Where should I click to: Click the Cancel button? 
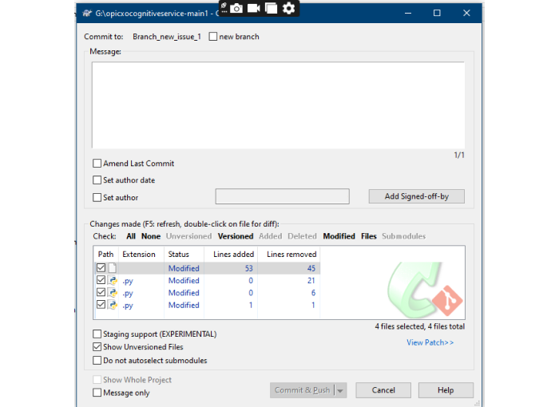pos(383,390)
